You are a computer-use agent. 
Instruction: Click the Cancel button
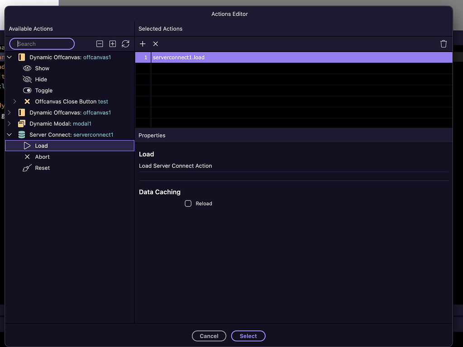(209, 336)
